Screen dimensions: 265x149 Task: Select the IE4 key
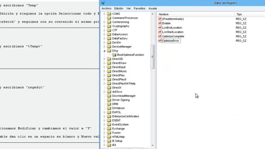coord(114,145)
